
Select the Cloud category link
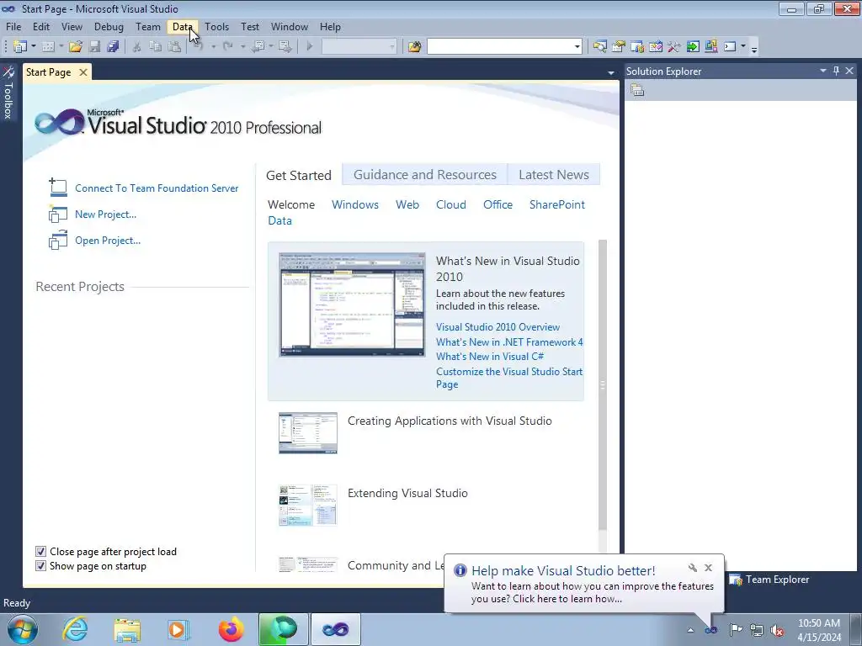[x=451, y=204]
